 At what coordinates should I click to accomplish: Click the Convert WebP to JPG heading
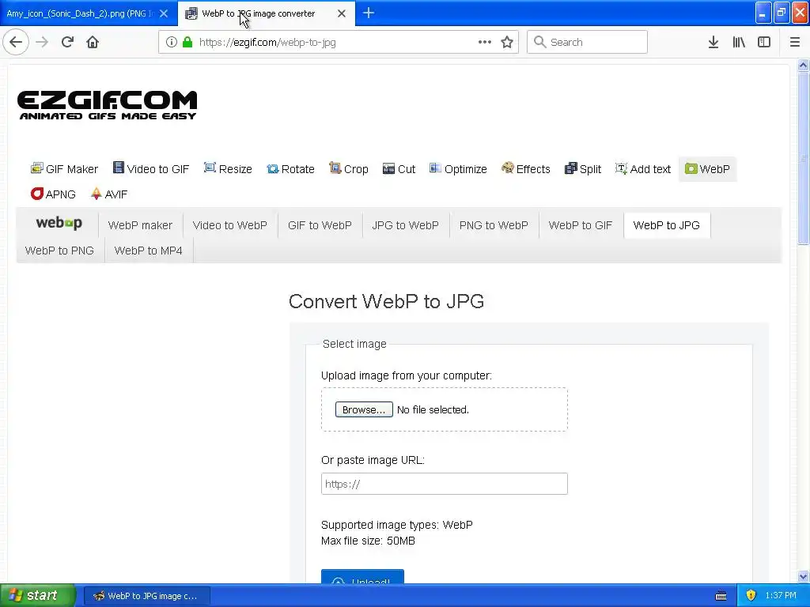[386, 301]
